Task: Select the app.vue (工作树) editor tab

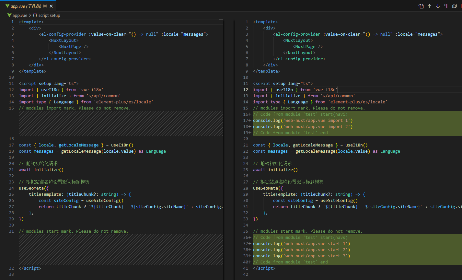Action: click(25, 6)
